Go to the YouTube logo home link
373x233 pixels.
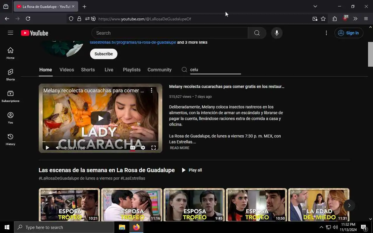[x=34, y=33]
